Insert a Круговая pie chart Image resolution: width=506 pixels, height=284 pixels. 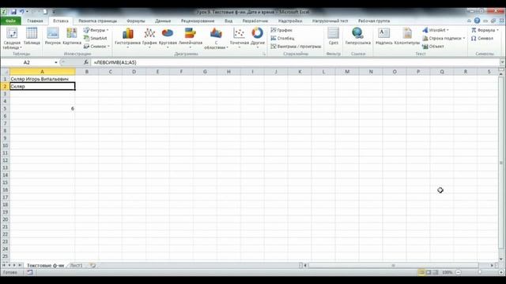point(168,38)
